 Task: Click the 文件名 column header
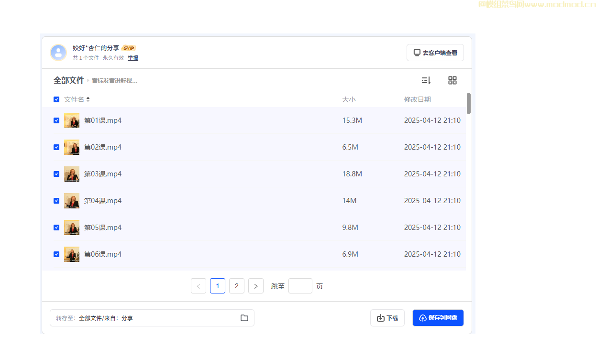tap(74, 99)
